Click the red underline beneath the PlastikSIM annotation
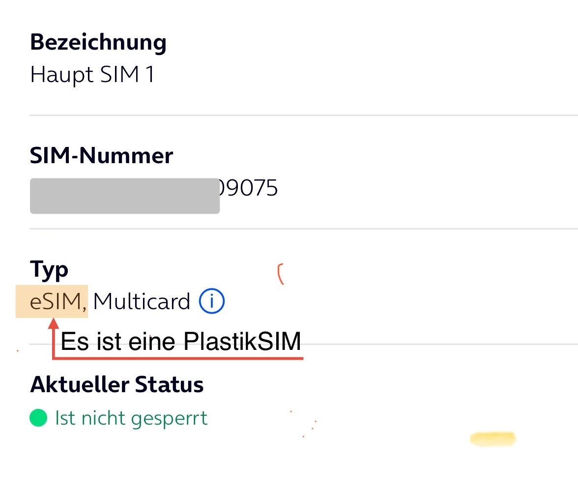The height and width of the screenshot is (489, 578). coord(197,358)
